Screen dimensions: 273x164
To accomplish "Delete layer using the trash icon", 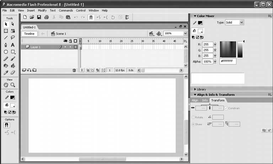I will (x=74, y=70).
